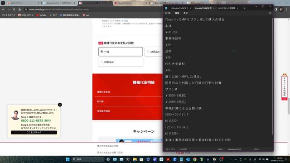The width and height of the screenshot is (290, 163).
Task: Select 36回払い payment radio option
Action: click(121, 62)
